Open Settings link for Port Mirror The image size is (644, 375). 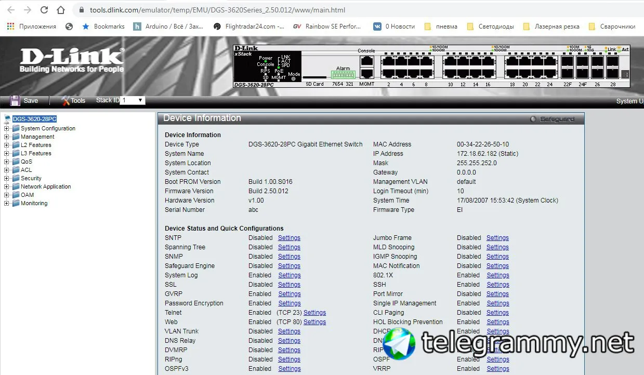[x=497, y=294]
